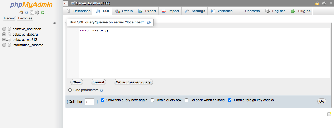
Task: Open page settings gear in the top bar
Action: point(324,3)
